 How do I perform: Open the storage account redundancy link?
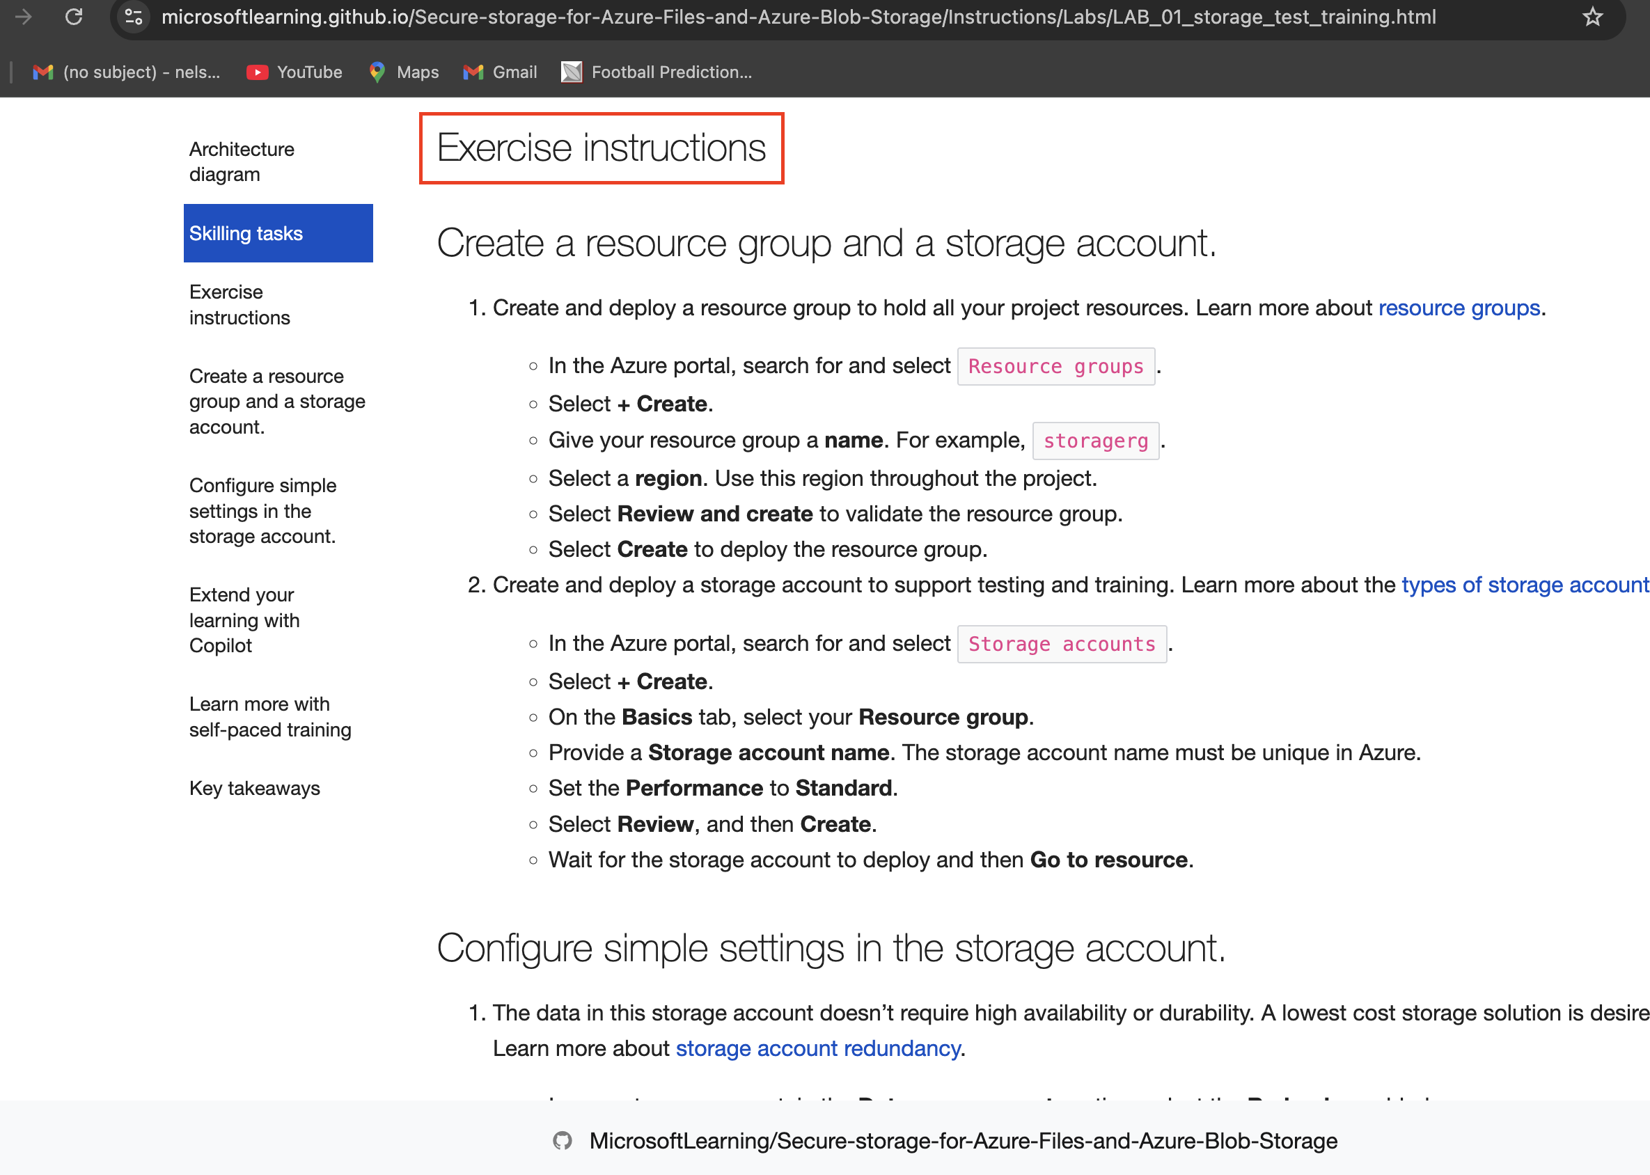[x=818, y=1048]
